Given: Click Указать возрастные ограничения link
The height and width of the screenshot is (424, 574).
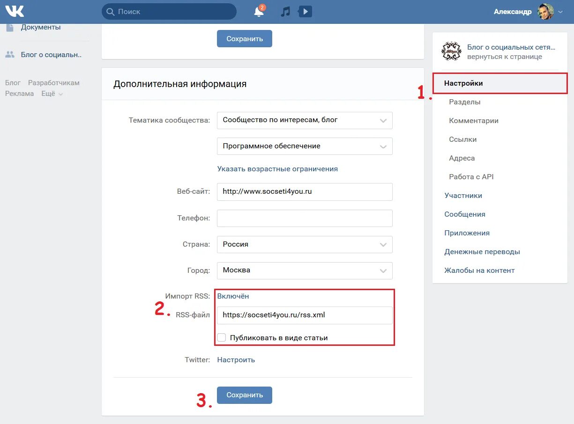Looking at the screenshot, I should [x=277, y=169].
